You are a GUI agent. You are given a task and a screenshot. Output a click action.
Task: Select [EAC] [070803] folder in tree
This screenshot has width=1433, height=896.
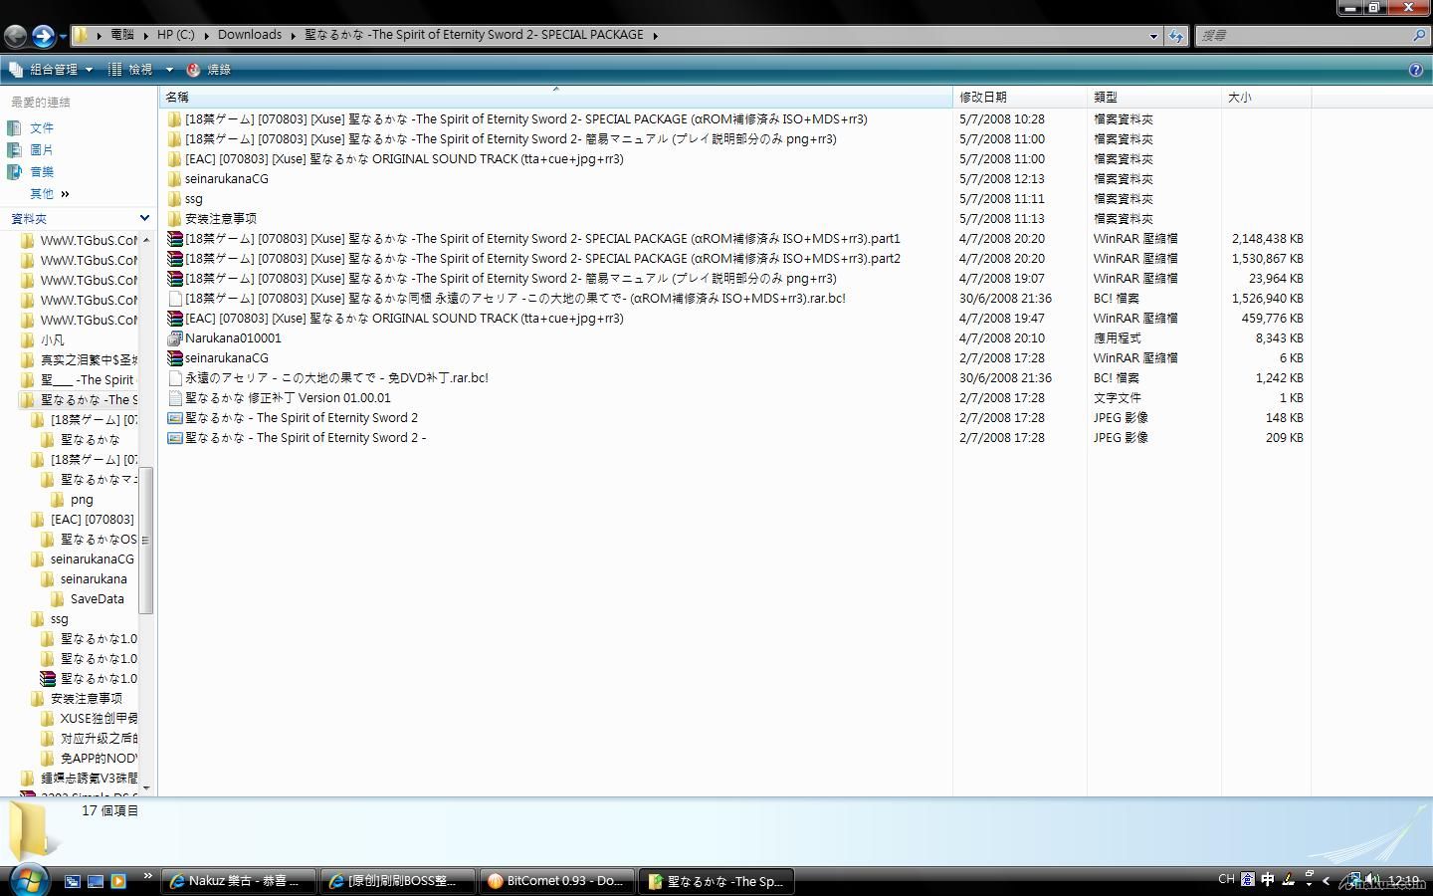[83, 520]
